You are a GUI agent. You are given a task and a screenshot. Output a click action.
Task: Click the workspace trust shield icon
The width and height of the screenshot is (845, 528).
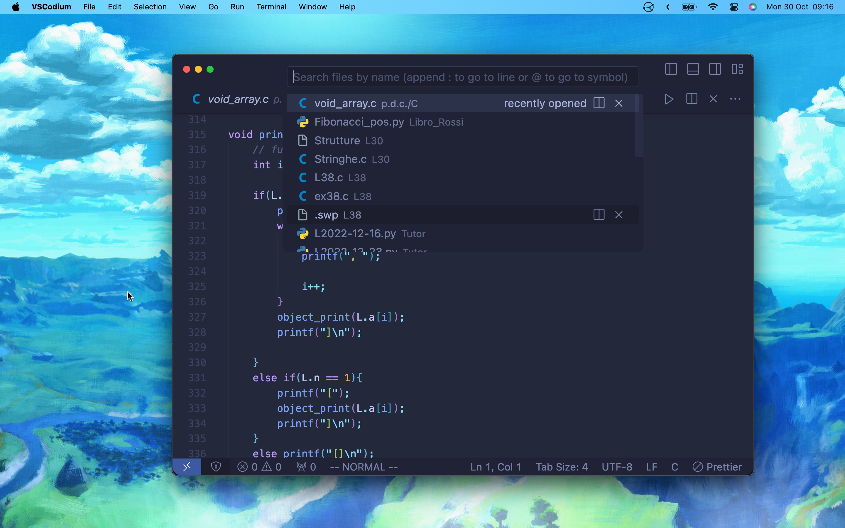point(216,466)
